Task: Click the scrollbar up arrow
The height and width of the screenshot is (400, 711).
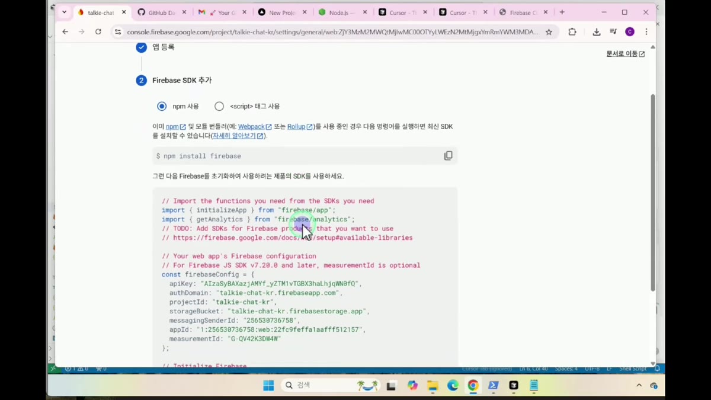Action: (653, 47)
